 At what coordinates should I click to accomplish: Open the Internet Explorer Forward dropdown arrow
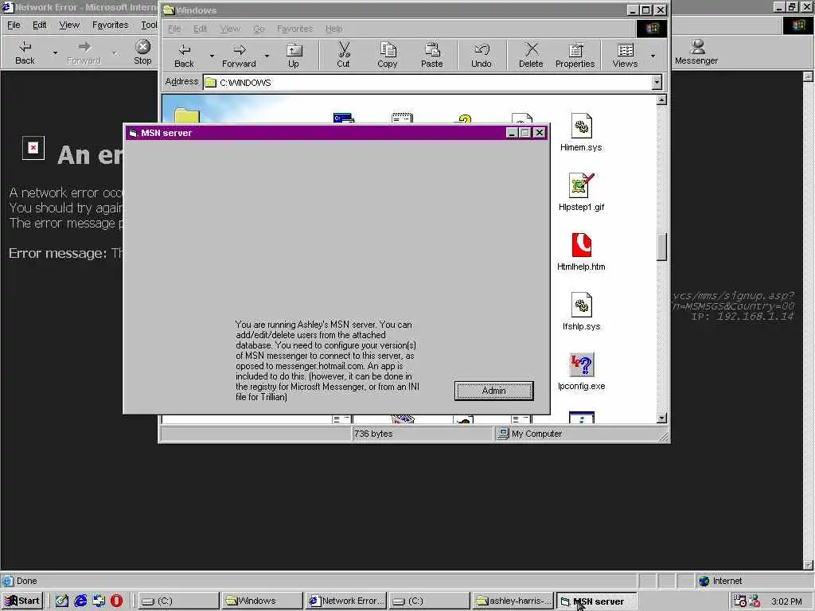click(x=115, y=53)
